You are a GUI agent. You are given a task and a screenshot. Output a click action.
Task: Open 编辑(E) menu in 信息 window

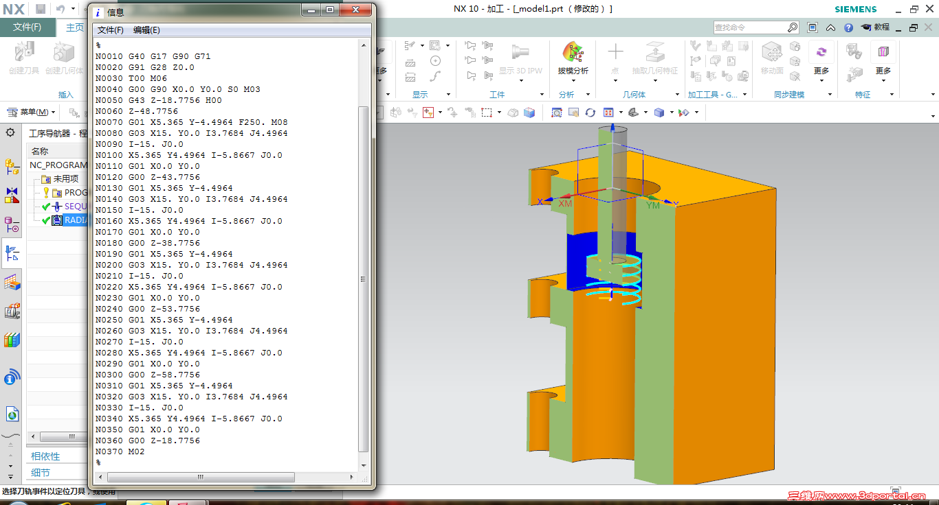[x=146, y=30]
